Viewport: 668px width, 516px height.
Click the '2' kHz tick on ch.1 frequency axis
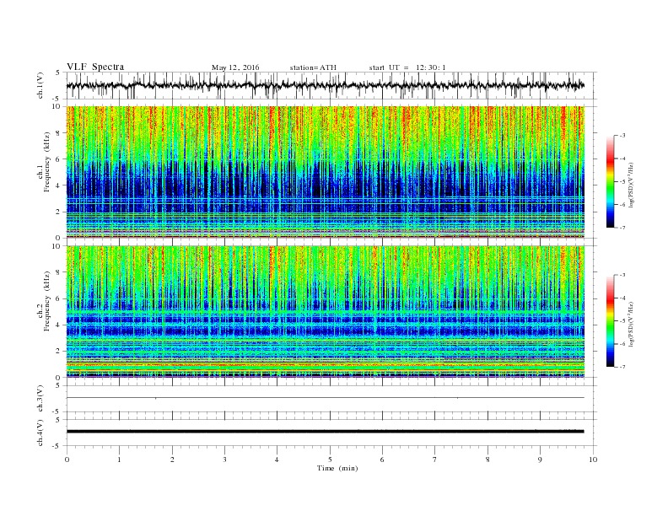59,212
